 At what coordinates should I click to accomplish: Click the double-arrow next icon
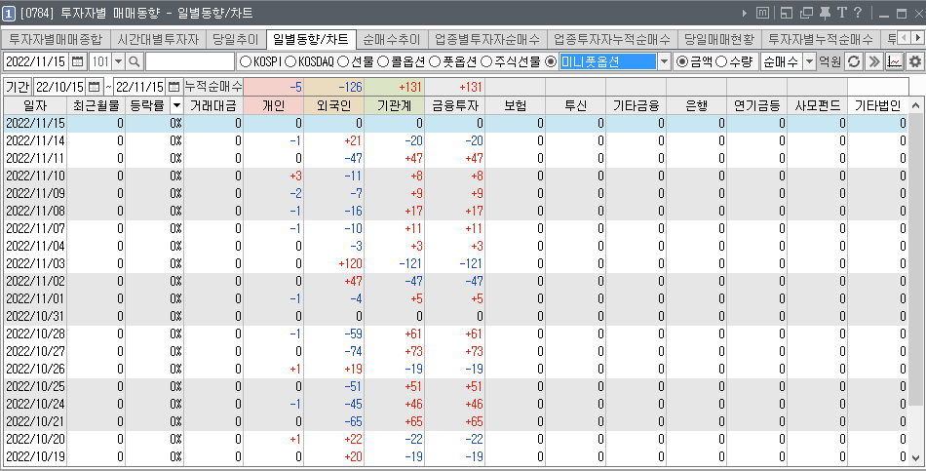(x=873, y=61)
